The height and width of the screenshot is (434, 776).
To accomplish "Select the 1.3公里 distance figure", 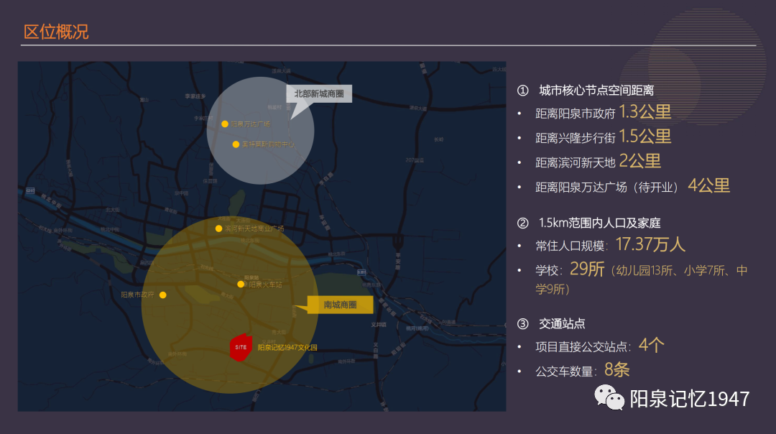I will click(x=645, y=112).
